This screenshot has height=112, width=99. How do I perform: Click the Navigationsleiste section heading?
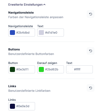tap(21, 13)
